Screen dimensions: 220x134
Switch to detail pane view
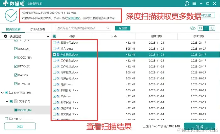(x=212, y=28)
